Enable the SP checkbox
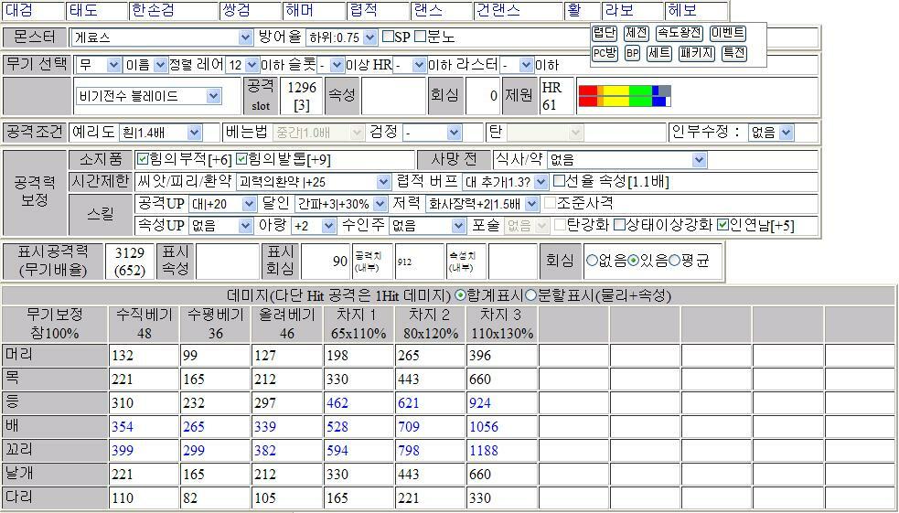899x513 pixels. coord(388,37)
